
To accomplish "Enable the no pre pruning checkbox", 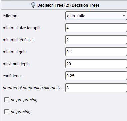I will 7,100.
